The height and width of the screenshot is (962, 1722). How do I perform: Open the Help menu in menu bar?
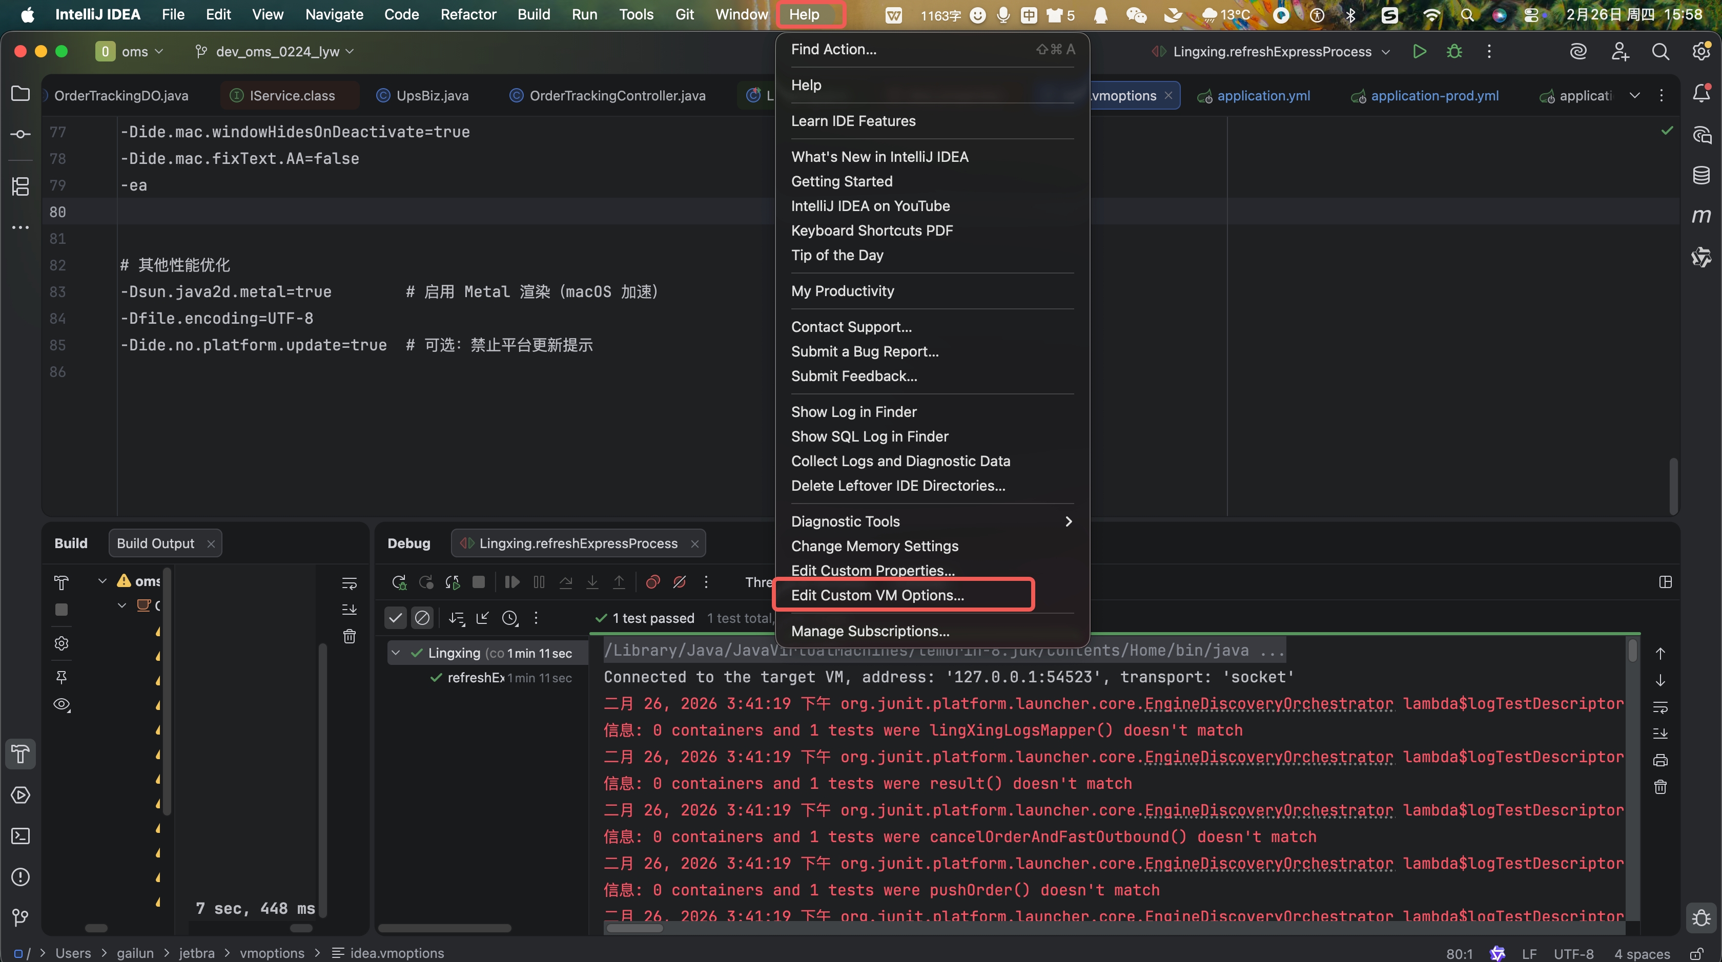(x=804, y=14)
